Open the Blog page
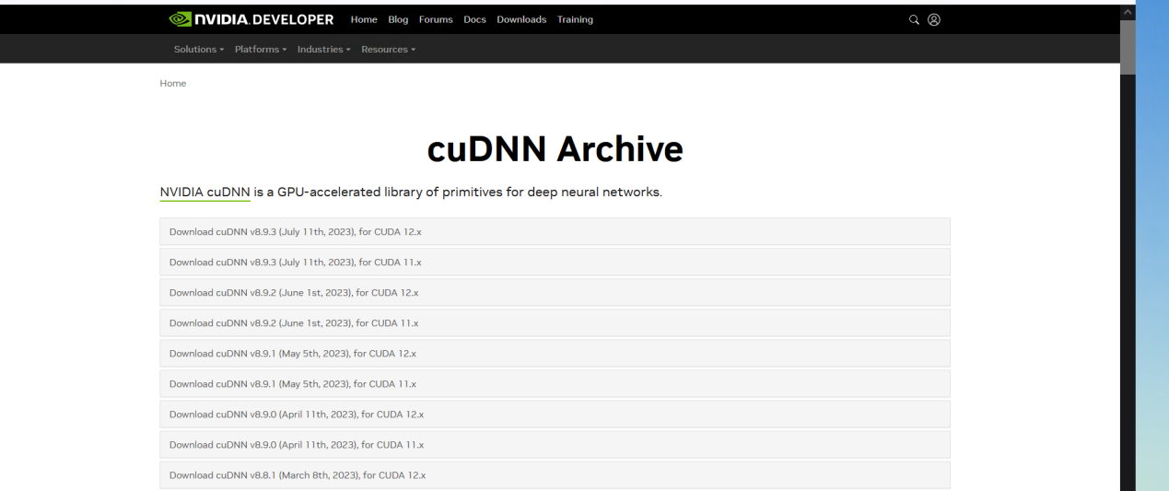 click(398, 19)
